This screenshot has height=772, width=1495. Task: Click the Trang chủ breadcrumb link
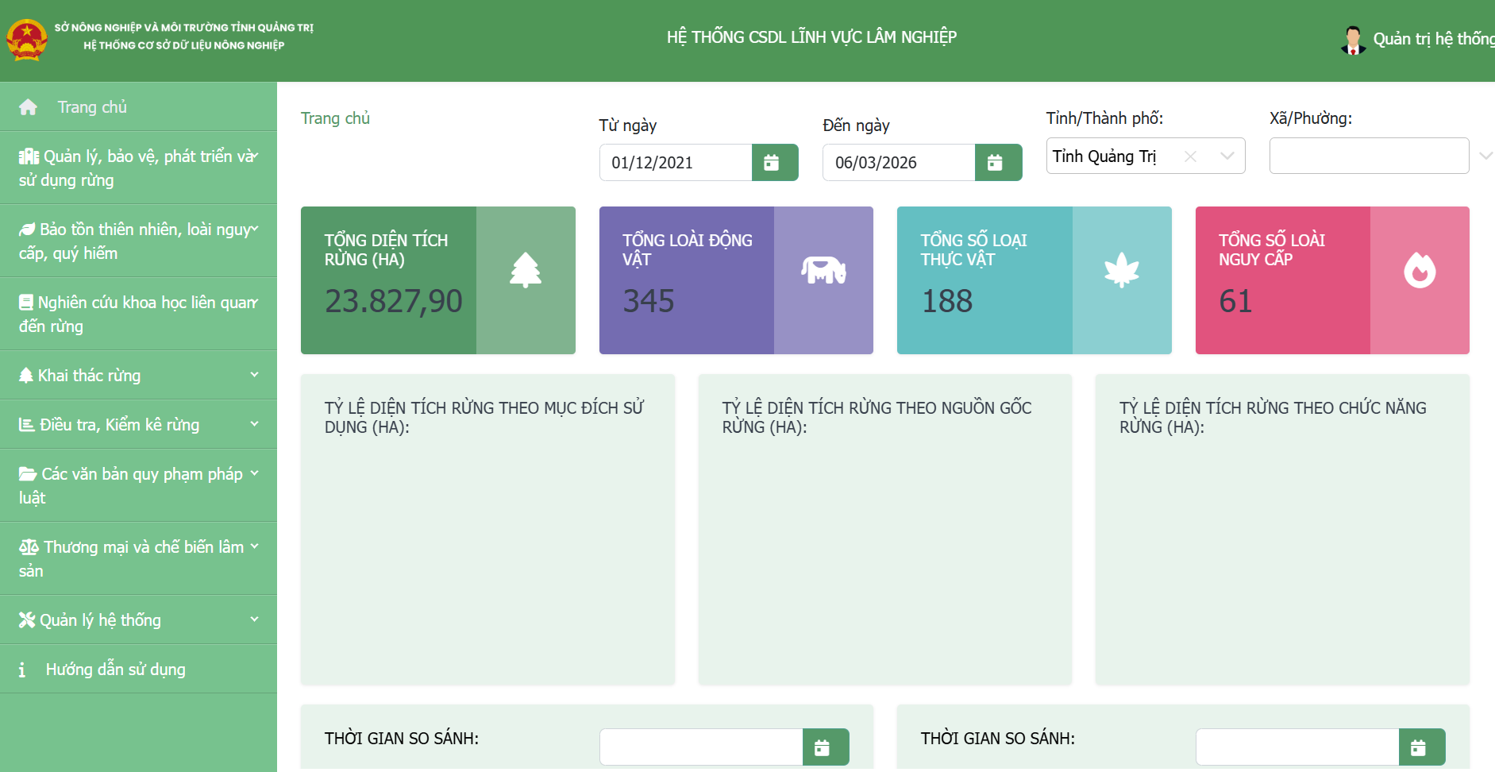pyautogui.click(x=335, y=118)
